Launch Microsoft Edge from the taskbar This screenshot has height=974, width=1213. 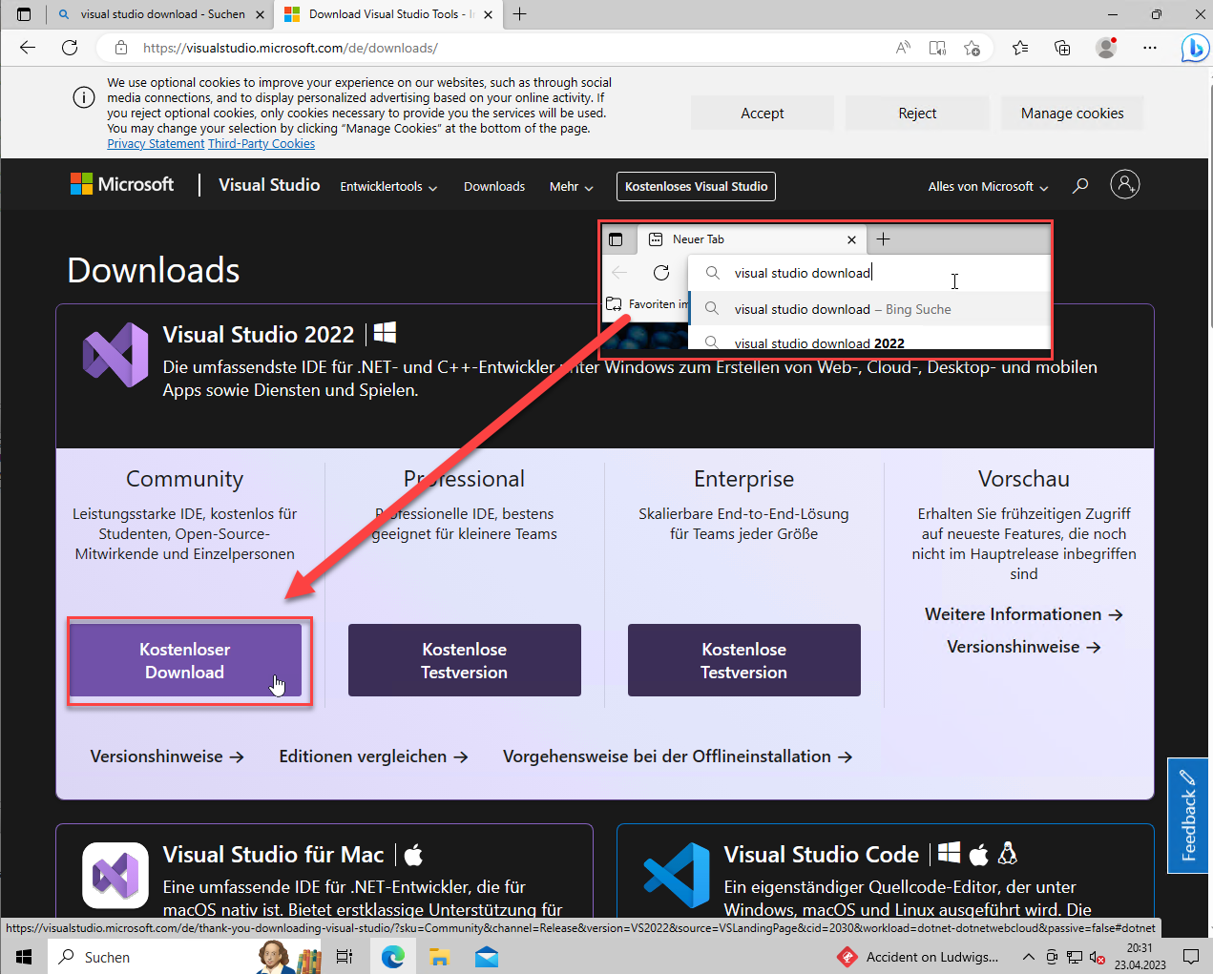pyautogui.click(x=393, y=957)
